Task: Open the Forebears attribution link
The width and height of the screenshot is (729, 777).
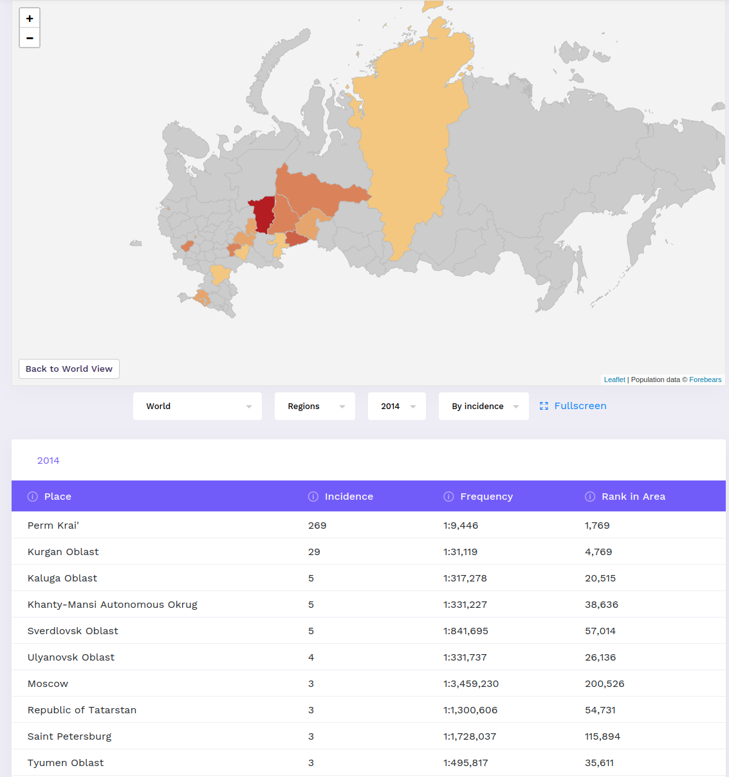Action: click(x=705, y=379)
